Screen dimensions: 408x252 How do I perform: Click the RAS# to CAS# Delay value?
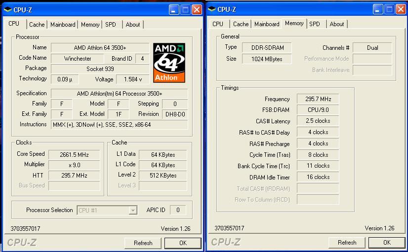(318, 132)
